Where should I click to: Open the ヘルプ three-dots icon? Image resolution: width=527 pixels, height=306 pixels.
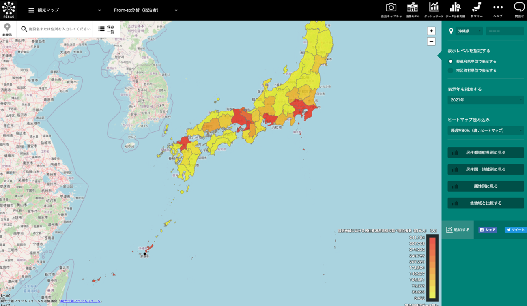(x=498, y=8)
